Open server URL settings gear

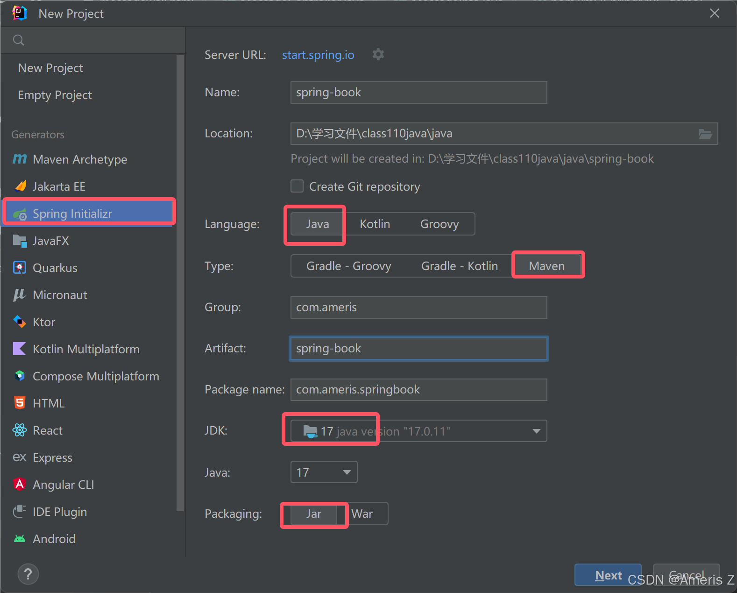pos(378,55)
